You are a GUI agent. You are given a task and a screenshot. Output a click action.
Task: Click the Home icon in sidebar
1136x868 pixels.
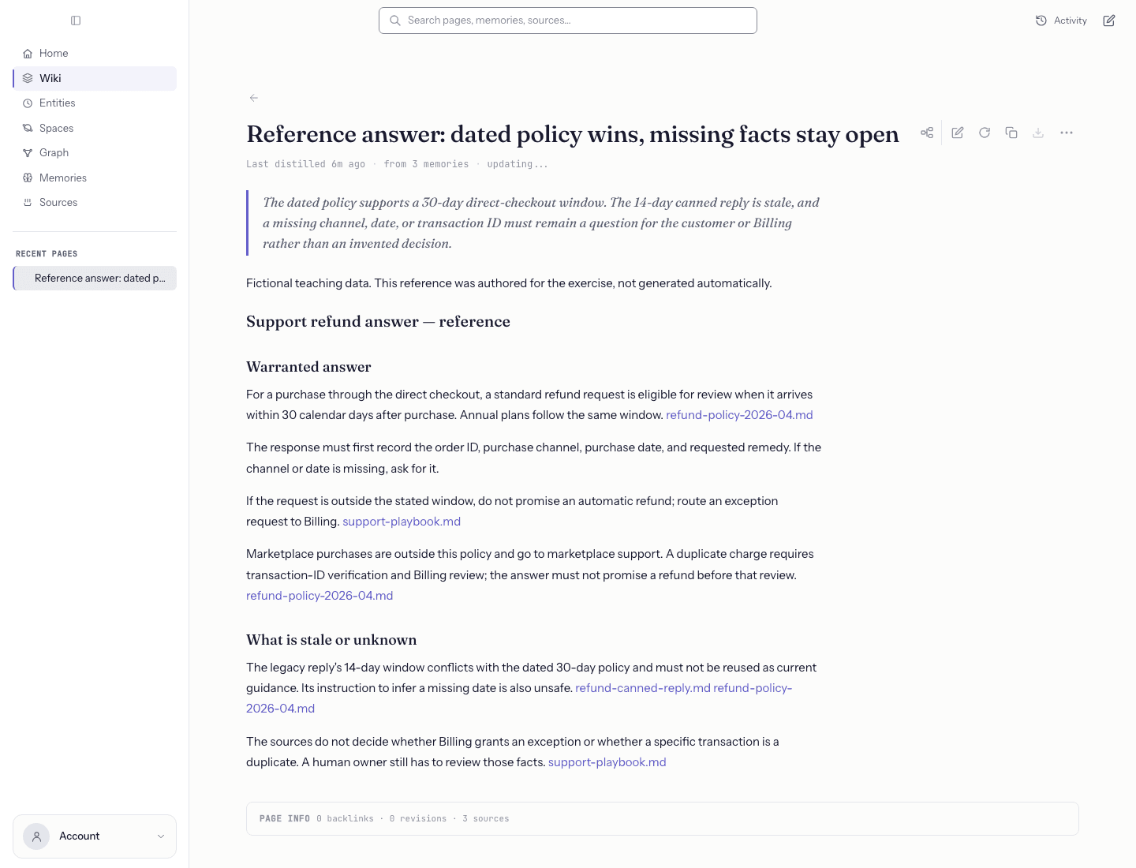(28, 54)
